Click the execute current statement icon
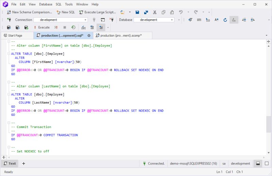The height and width of the screenshot is (176, 272). coord(56,27)
